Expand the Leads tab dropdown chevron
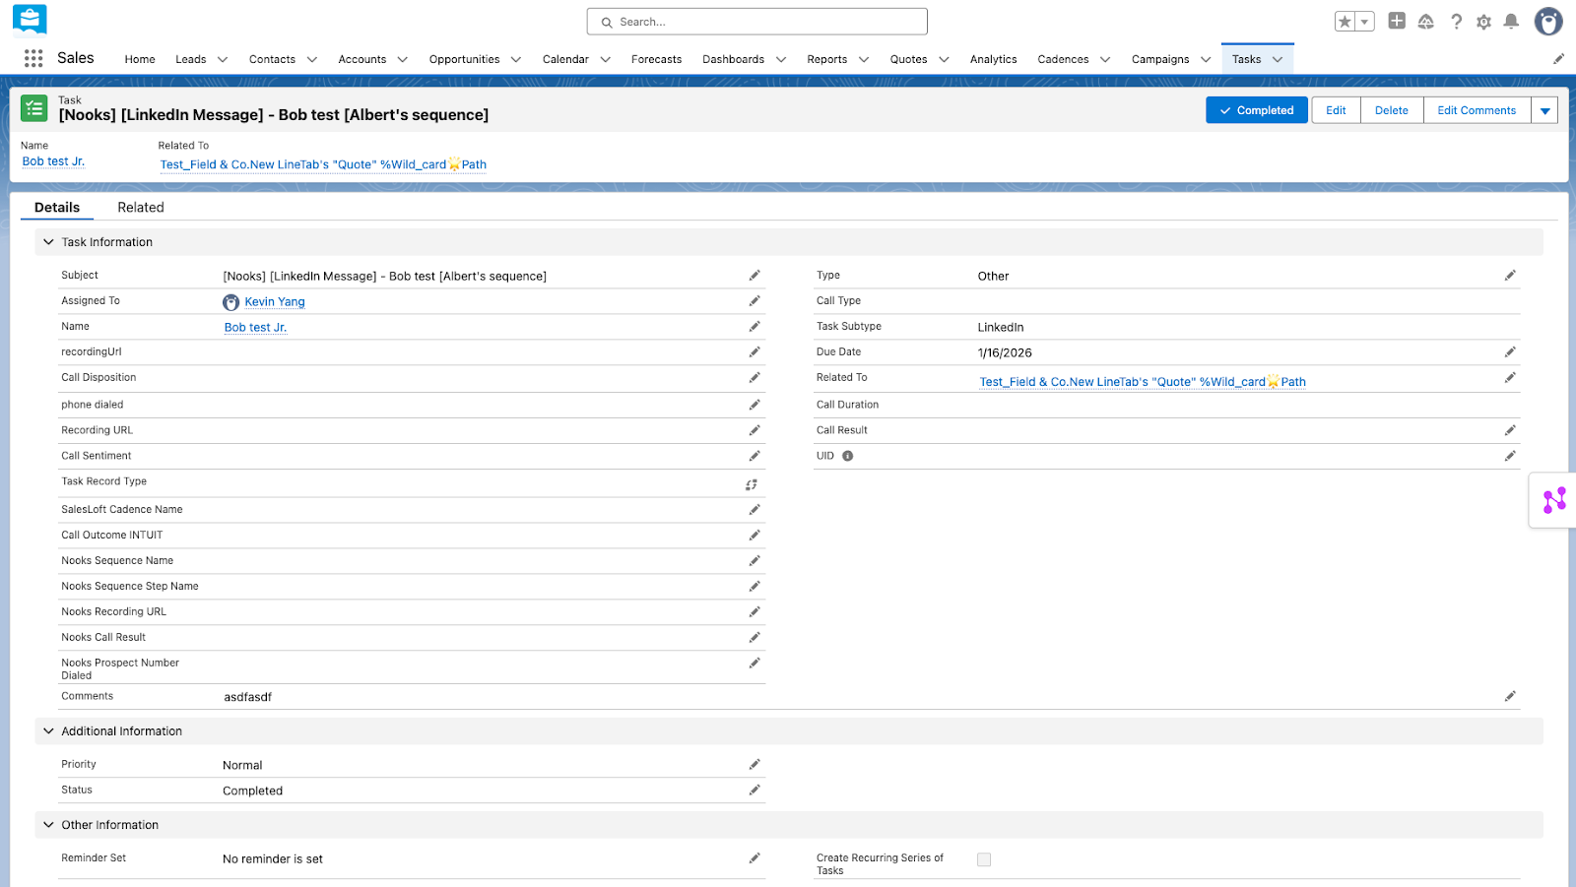The width and height of the screenshot is (1576, 887). pyautogui.click(x=223, y=59)
